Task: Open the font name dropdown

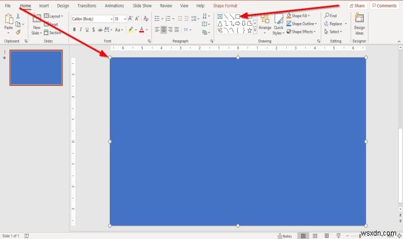Action: pyautogui.click(x=112, y=19)
